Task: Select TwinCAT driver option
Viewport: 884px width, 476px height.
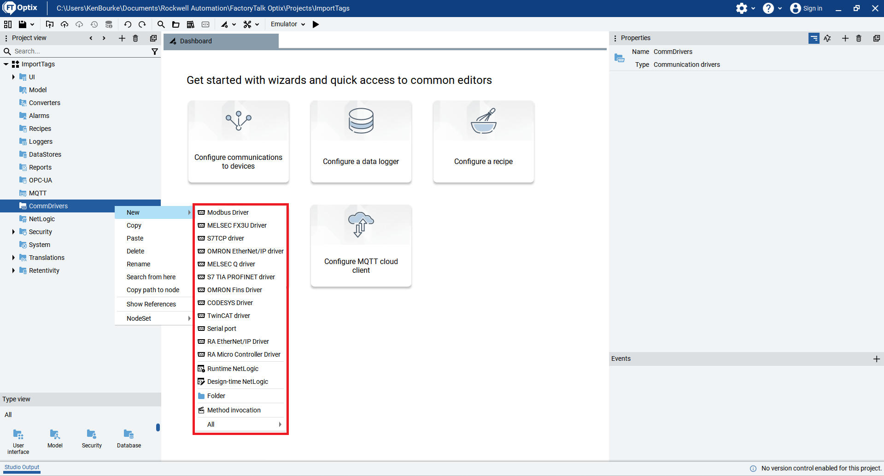Action: coord(240,316)
